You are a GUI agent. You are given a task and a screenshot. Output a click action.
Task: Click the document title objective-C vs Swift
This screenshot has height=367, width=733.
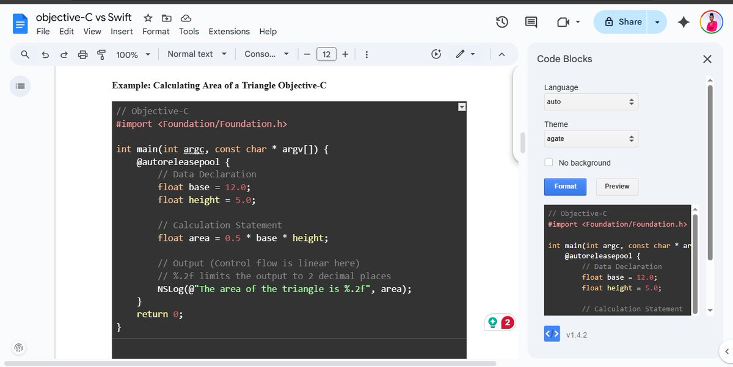(84, 18)
